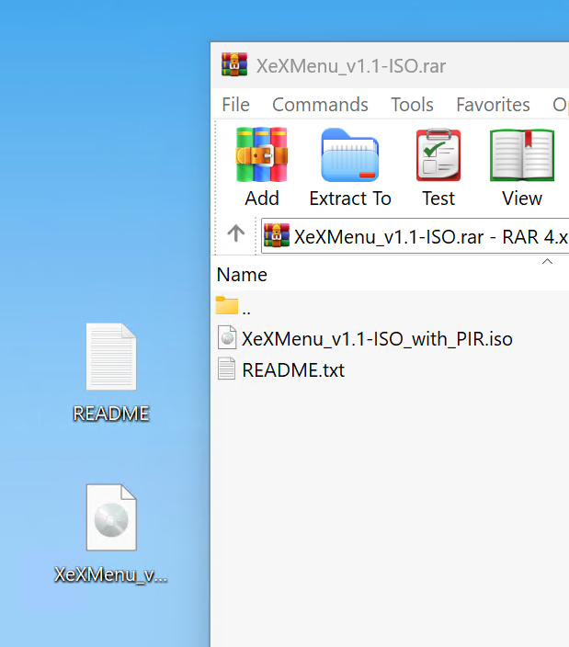Viewport: 569px width, 647px height.
Task: Click the Add archive toolbar icon
Action: [x=262, y=155]
